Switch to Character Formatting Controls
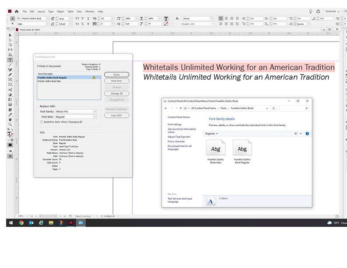This screenshot has height=268, width=347. pos(13,18)
